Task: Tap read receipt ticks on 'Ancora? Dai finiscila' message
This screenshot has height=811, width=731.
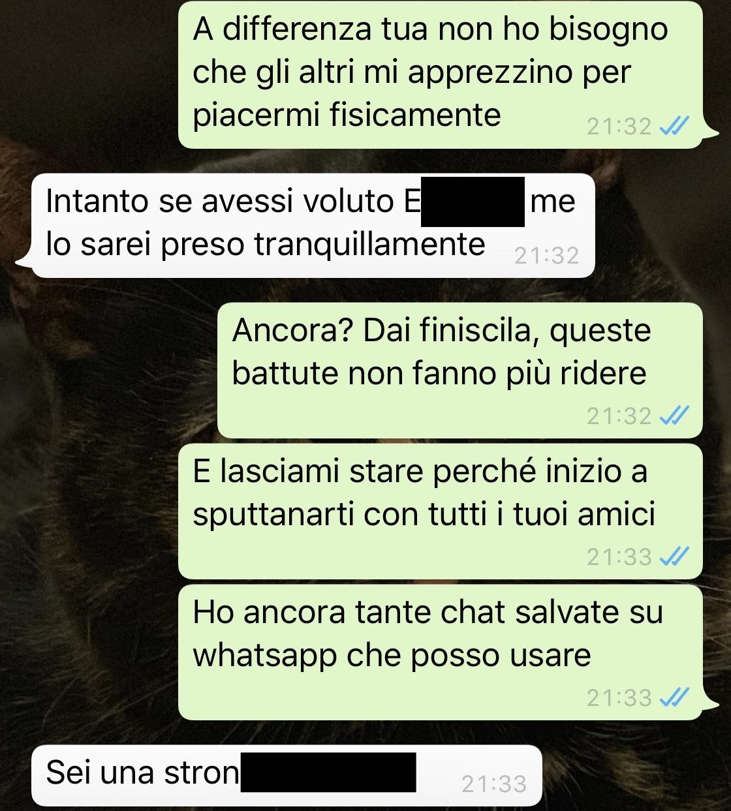Action: coord(674,416)
